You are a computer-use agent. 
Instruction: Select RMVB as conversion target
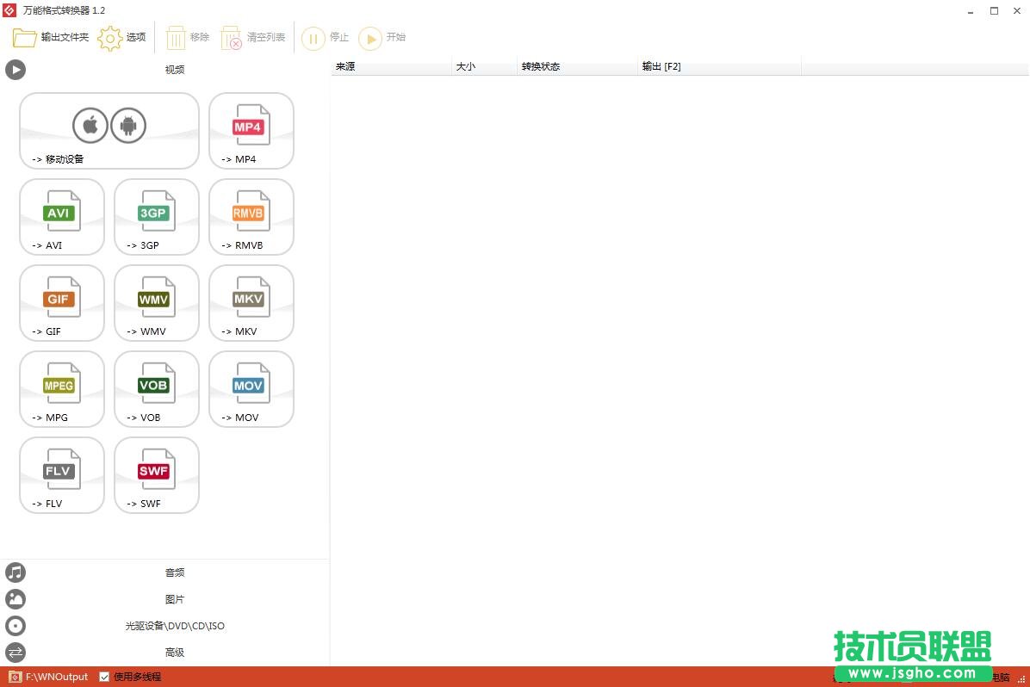251,217
